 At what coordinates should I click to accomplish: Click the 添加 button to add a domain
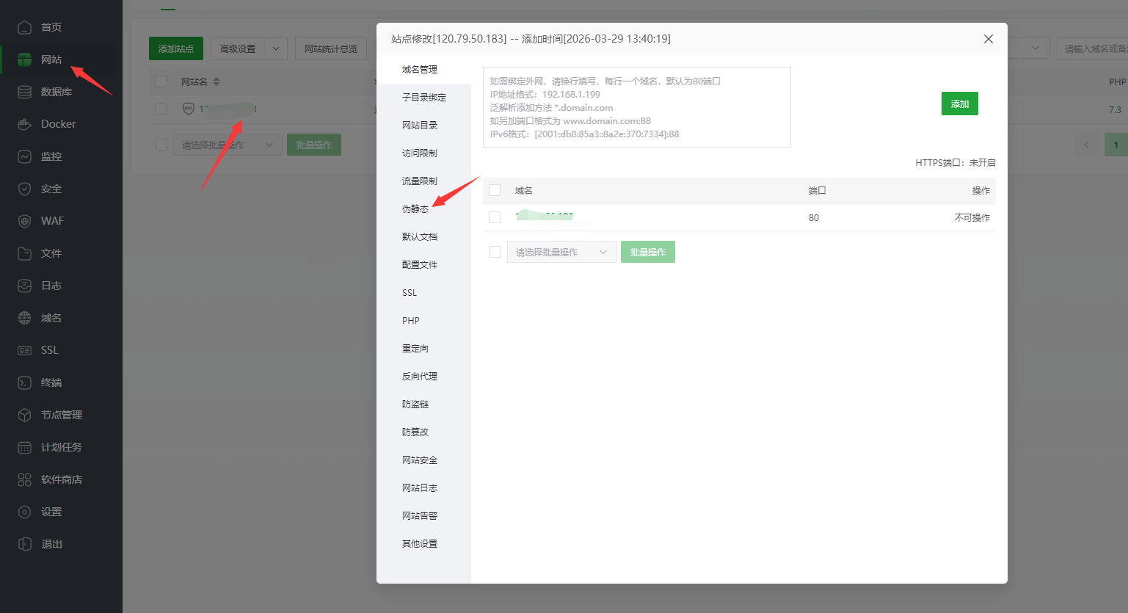(x=959, y=103)
